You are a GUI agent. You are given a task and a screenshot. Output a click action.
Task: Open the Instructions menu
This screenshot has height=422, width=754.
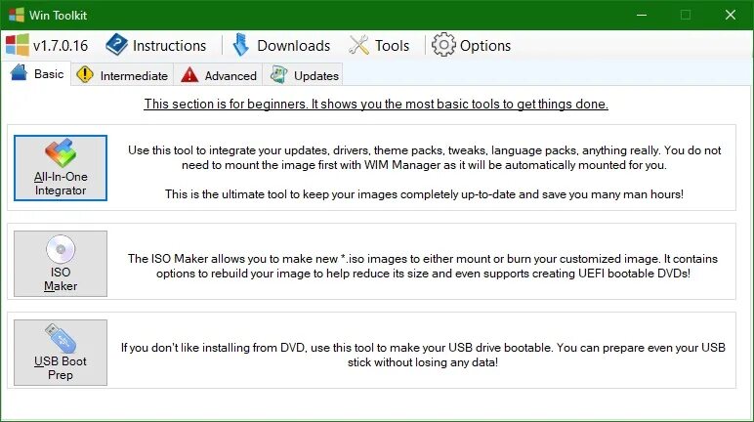[x=156, y=46]
